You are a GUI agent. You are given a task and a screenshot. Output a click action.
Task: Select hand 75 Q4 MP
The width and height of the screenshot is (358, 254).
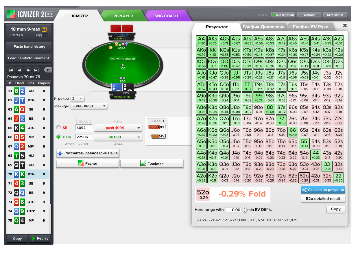coord(28,220)
